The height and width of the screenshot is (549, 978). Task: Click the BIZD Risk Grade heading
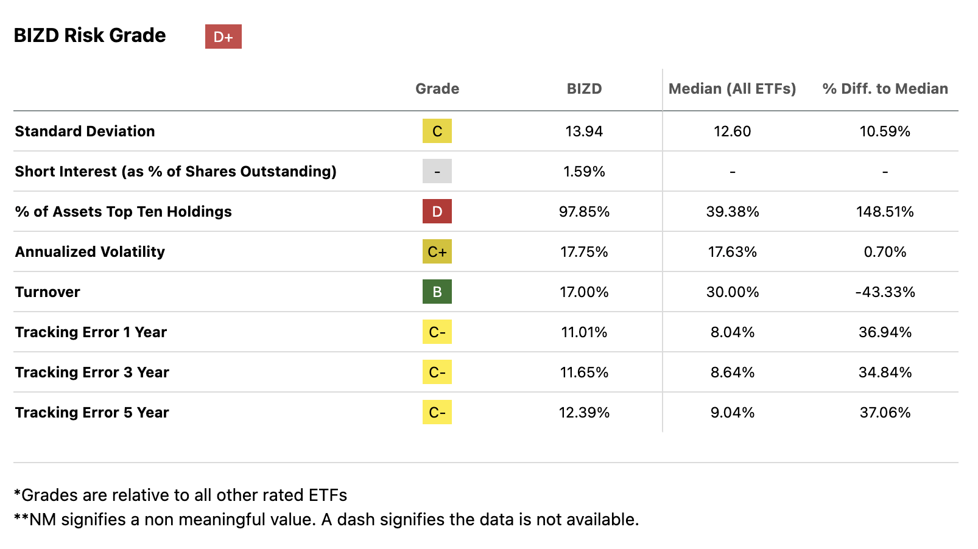coord(90,35)
